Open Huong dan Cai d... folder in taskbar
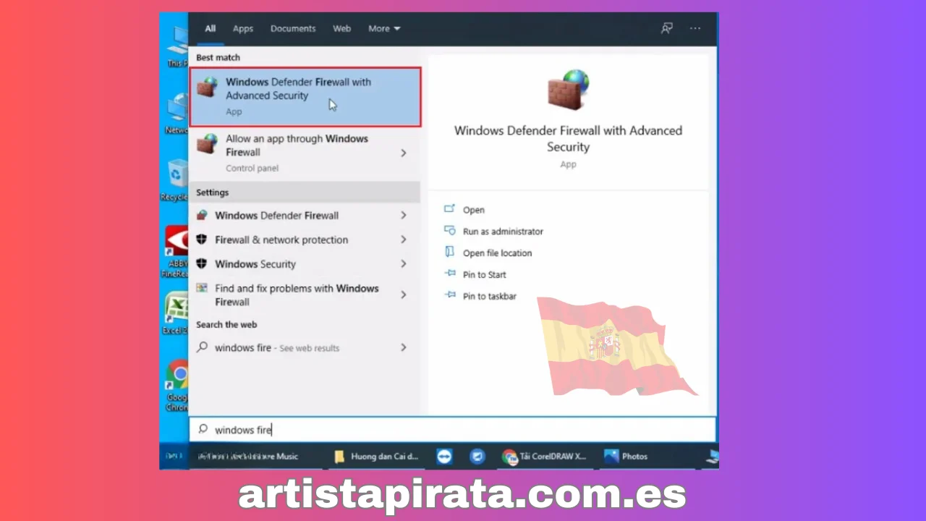This screenshot has height=521, width=926. 376,457
